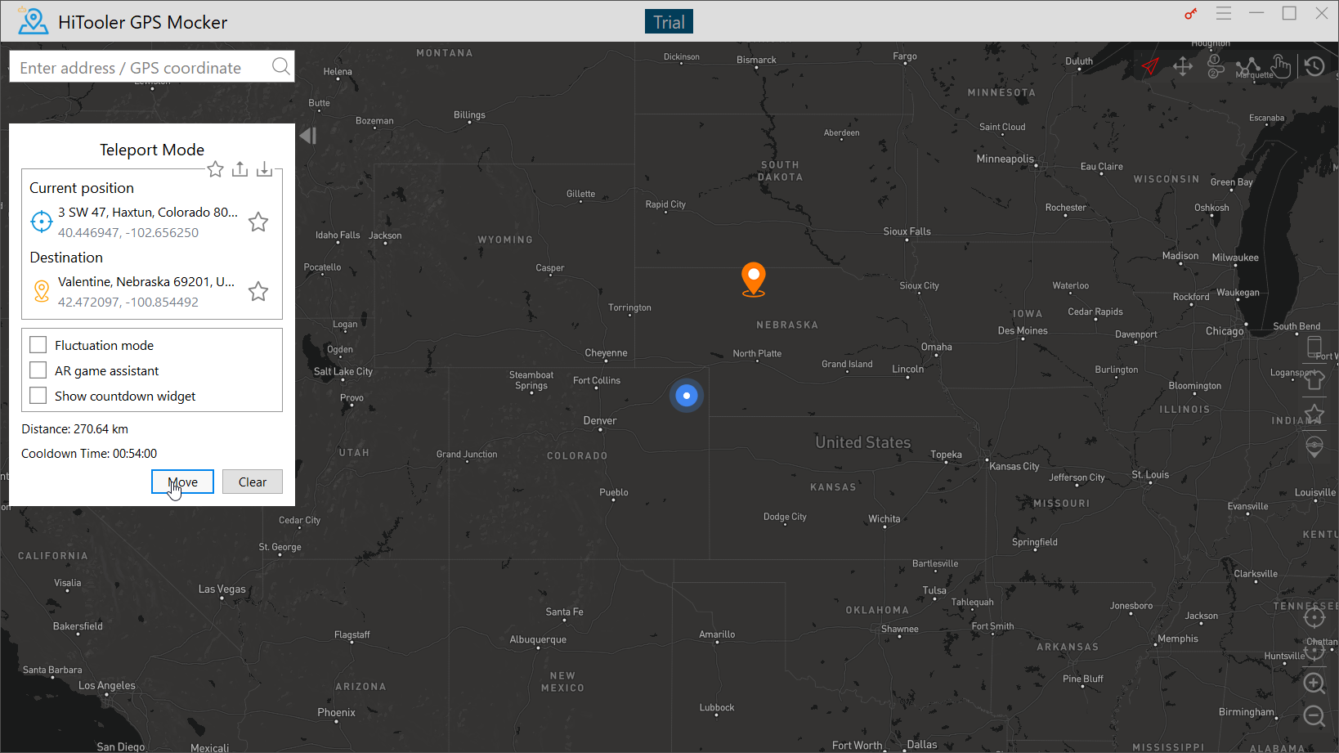Click the address search input field
Screen dimensions: 1339x753
coord(139,67)
